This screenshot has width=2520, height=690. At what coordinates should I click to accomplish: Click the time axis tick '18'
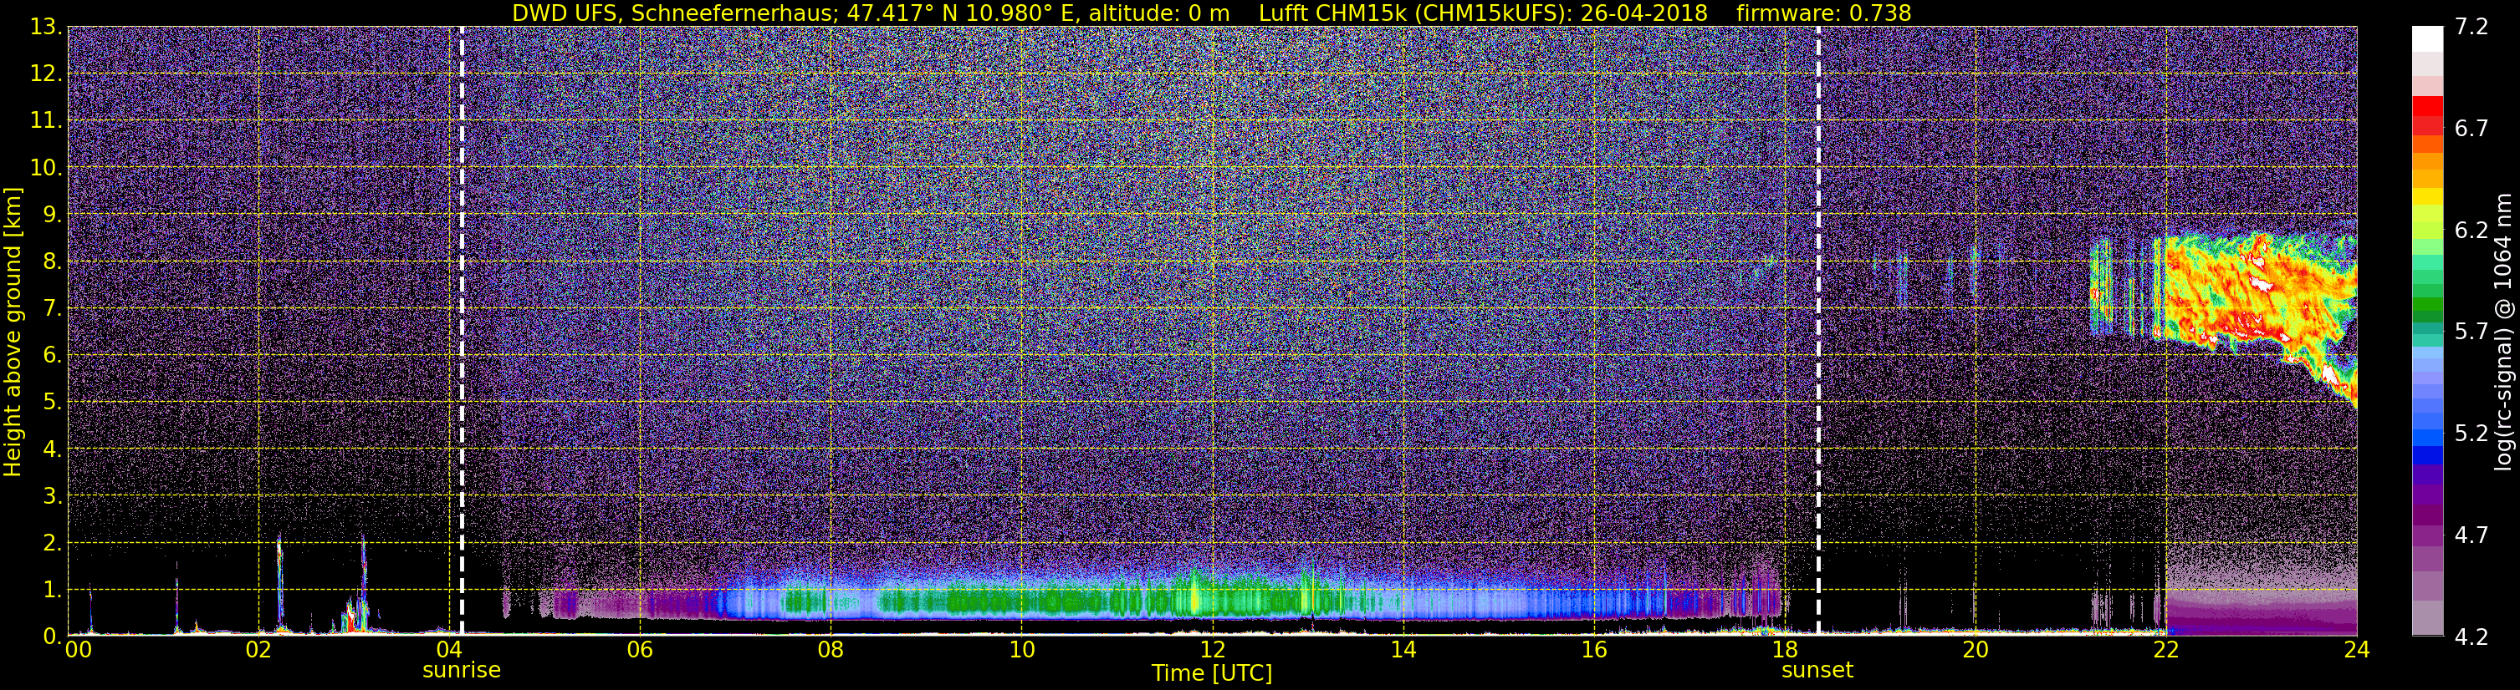(1784, 650)
